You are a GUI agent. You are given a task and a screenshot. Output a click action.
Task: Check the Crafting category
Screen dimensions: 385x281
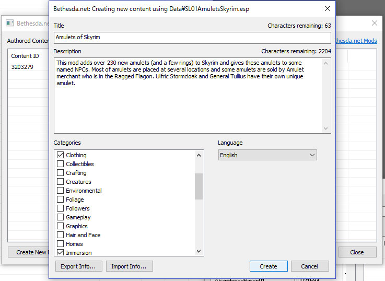[x=60, y=172]
